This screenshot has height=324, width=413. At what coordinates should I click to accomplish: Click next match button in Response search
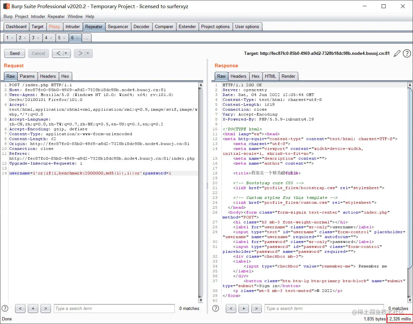[256, 308]
